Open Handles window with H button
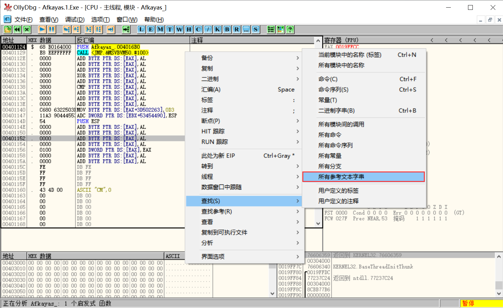503x308 pixels. pyautogui.click(x=189, y=30)
